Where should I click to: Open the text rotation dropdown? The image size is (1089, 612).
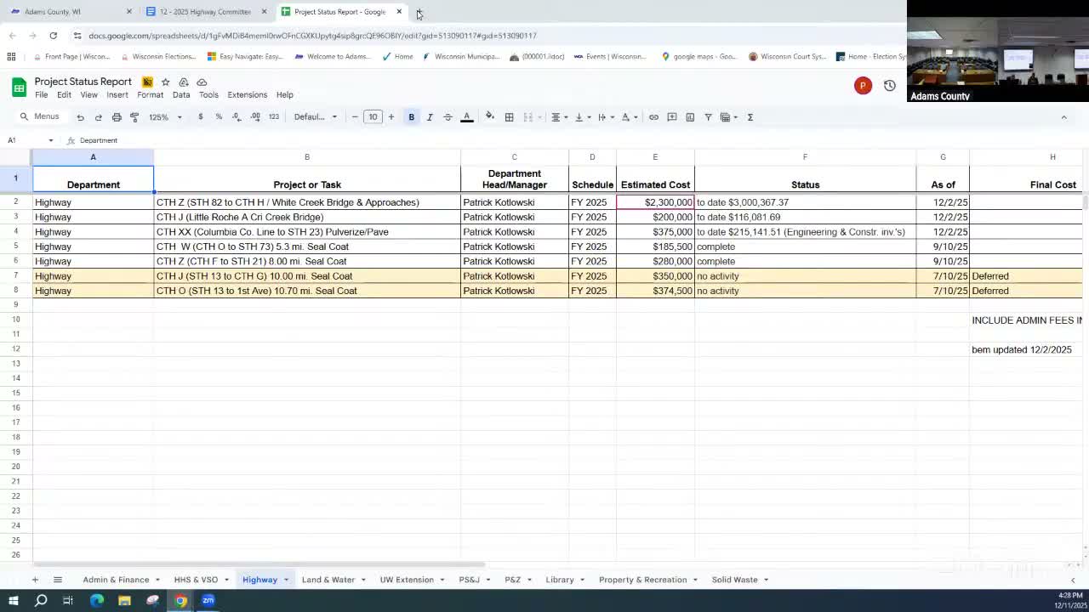[629, 117]
